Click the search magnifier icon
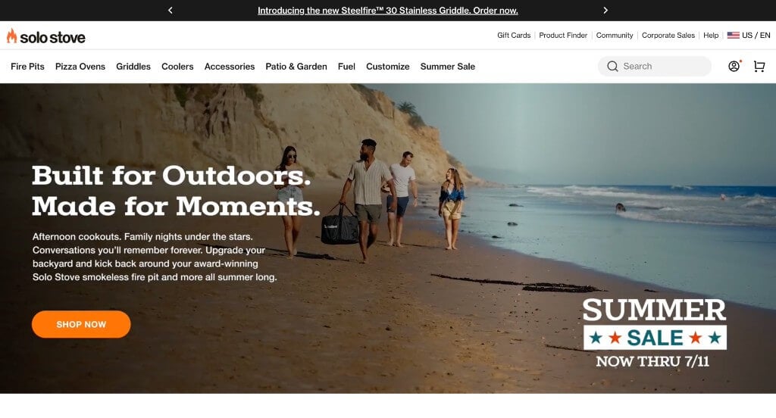 click(x=612, y=67)
